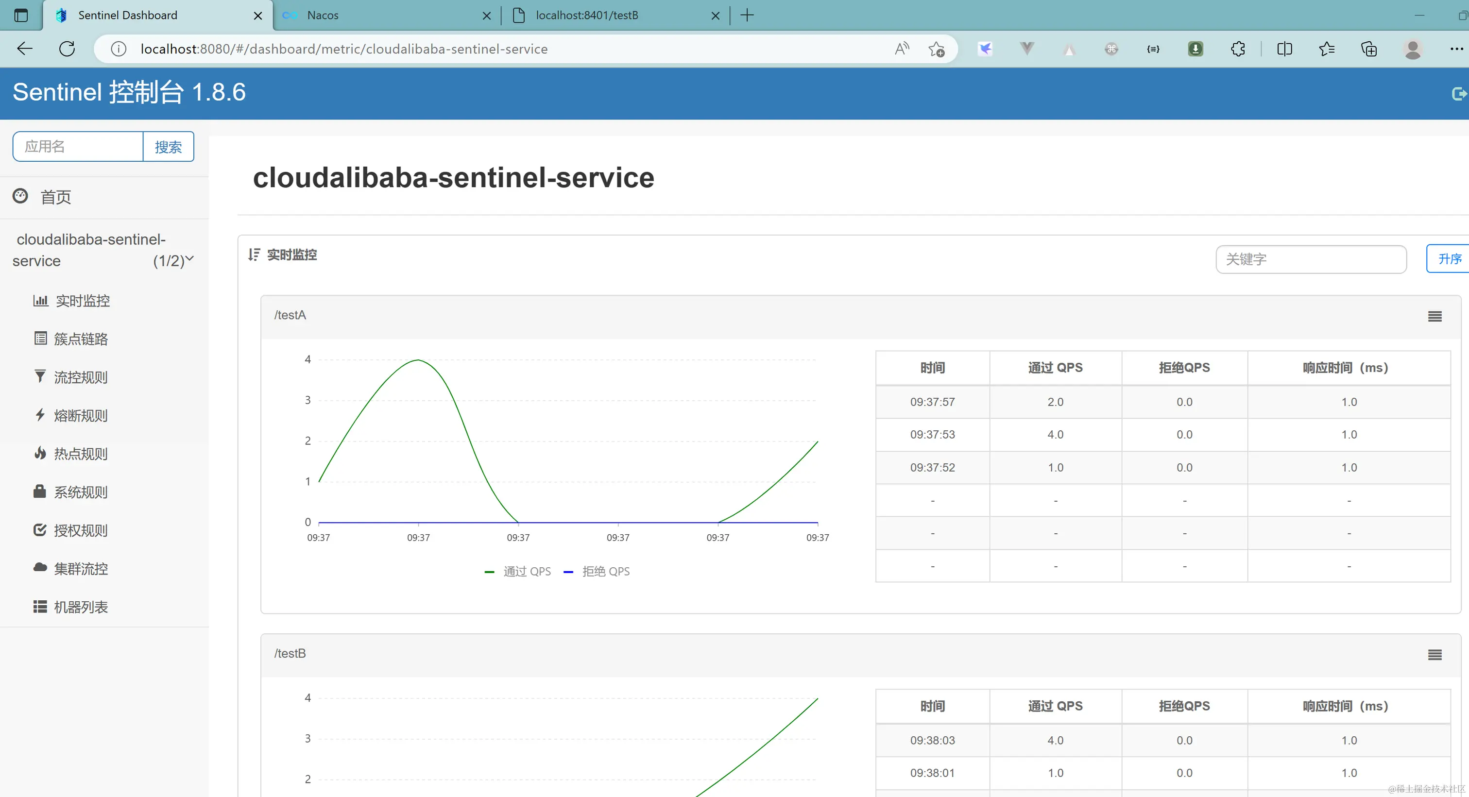The height and width of the screenshot is (797, 1469).
Task: Open 熔断规则 in the sidebar
Action: pyautogui.click(x=81, y=415)
